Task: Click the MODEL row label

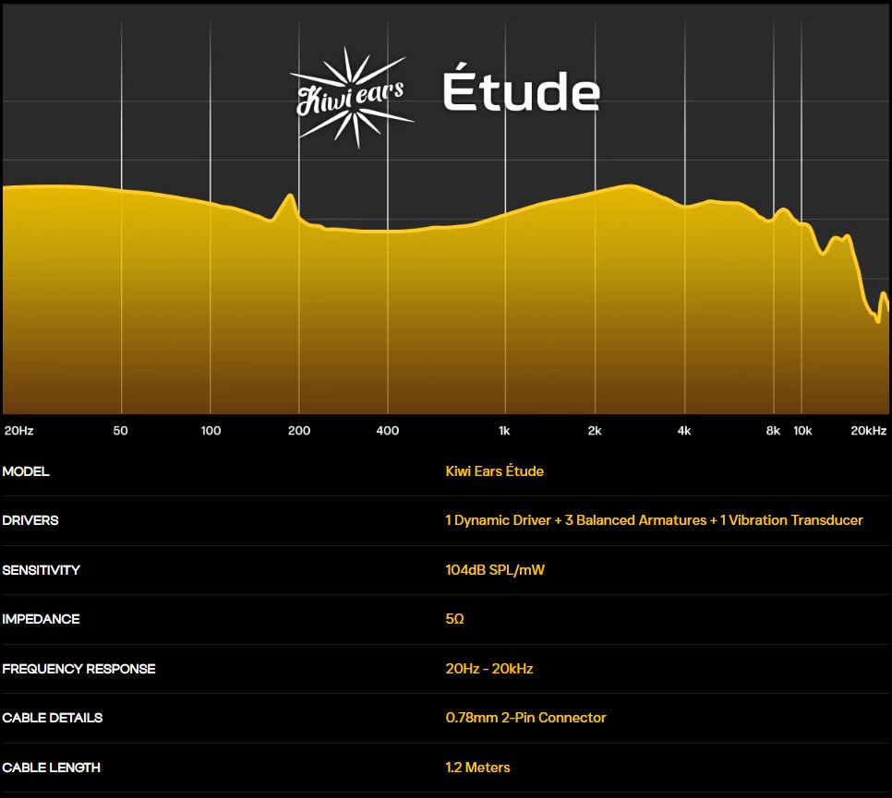Action: click(26, 471)
